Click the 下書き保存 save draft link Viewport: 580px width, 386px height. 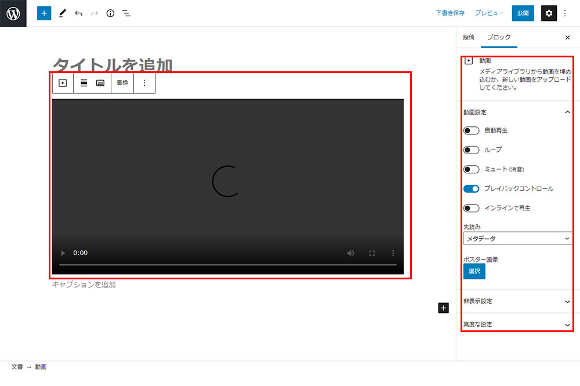pyautogui.click(x=450, y=13)
